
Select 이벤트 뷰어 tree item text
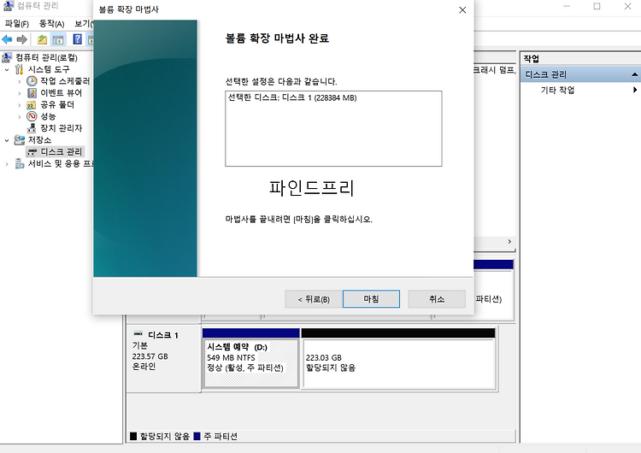62,93
